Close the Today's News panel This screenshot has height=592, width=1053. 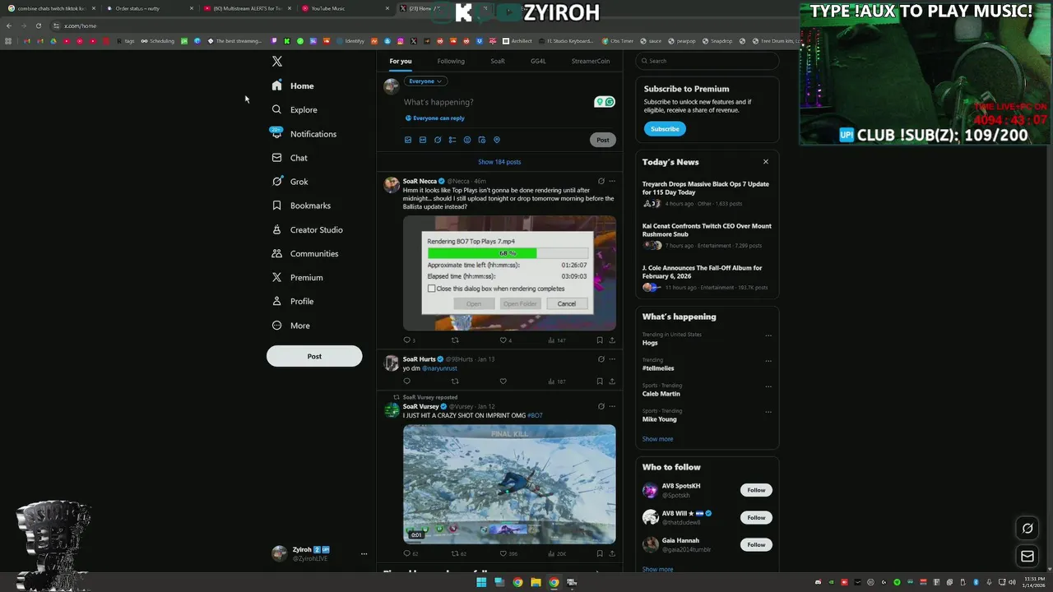(766, 162)
